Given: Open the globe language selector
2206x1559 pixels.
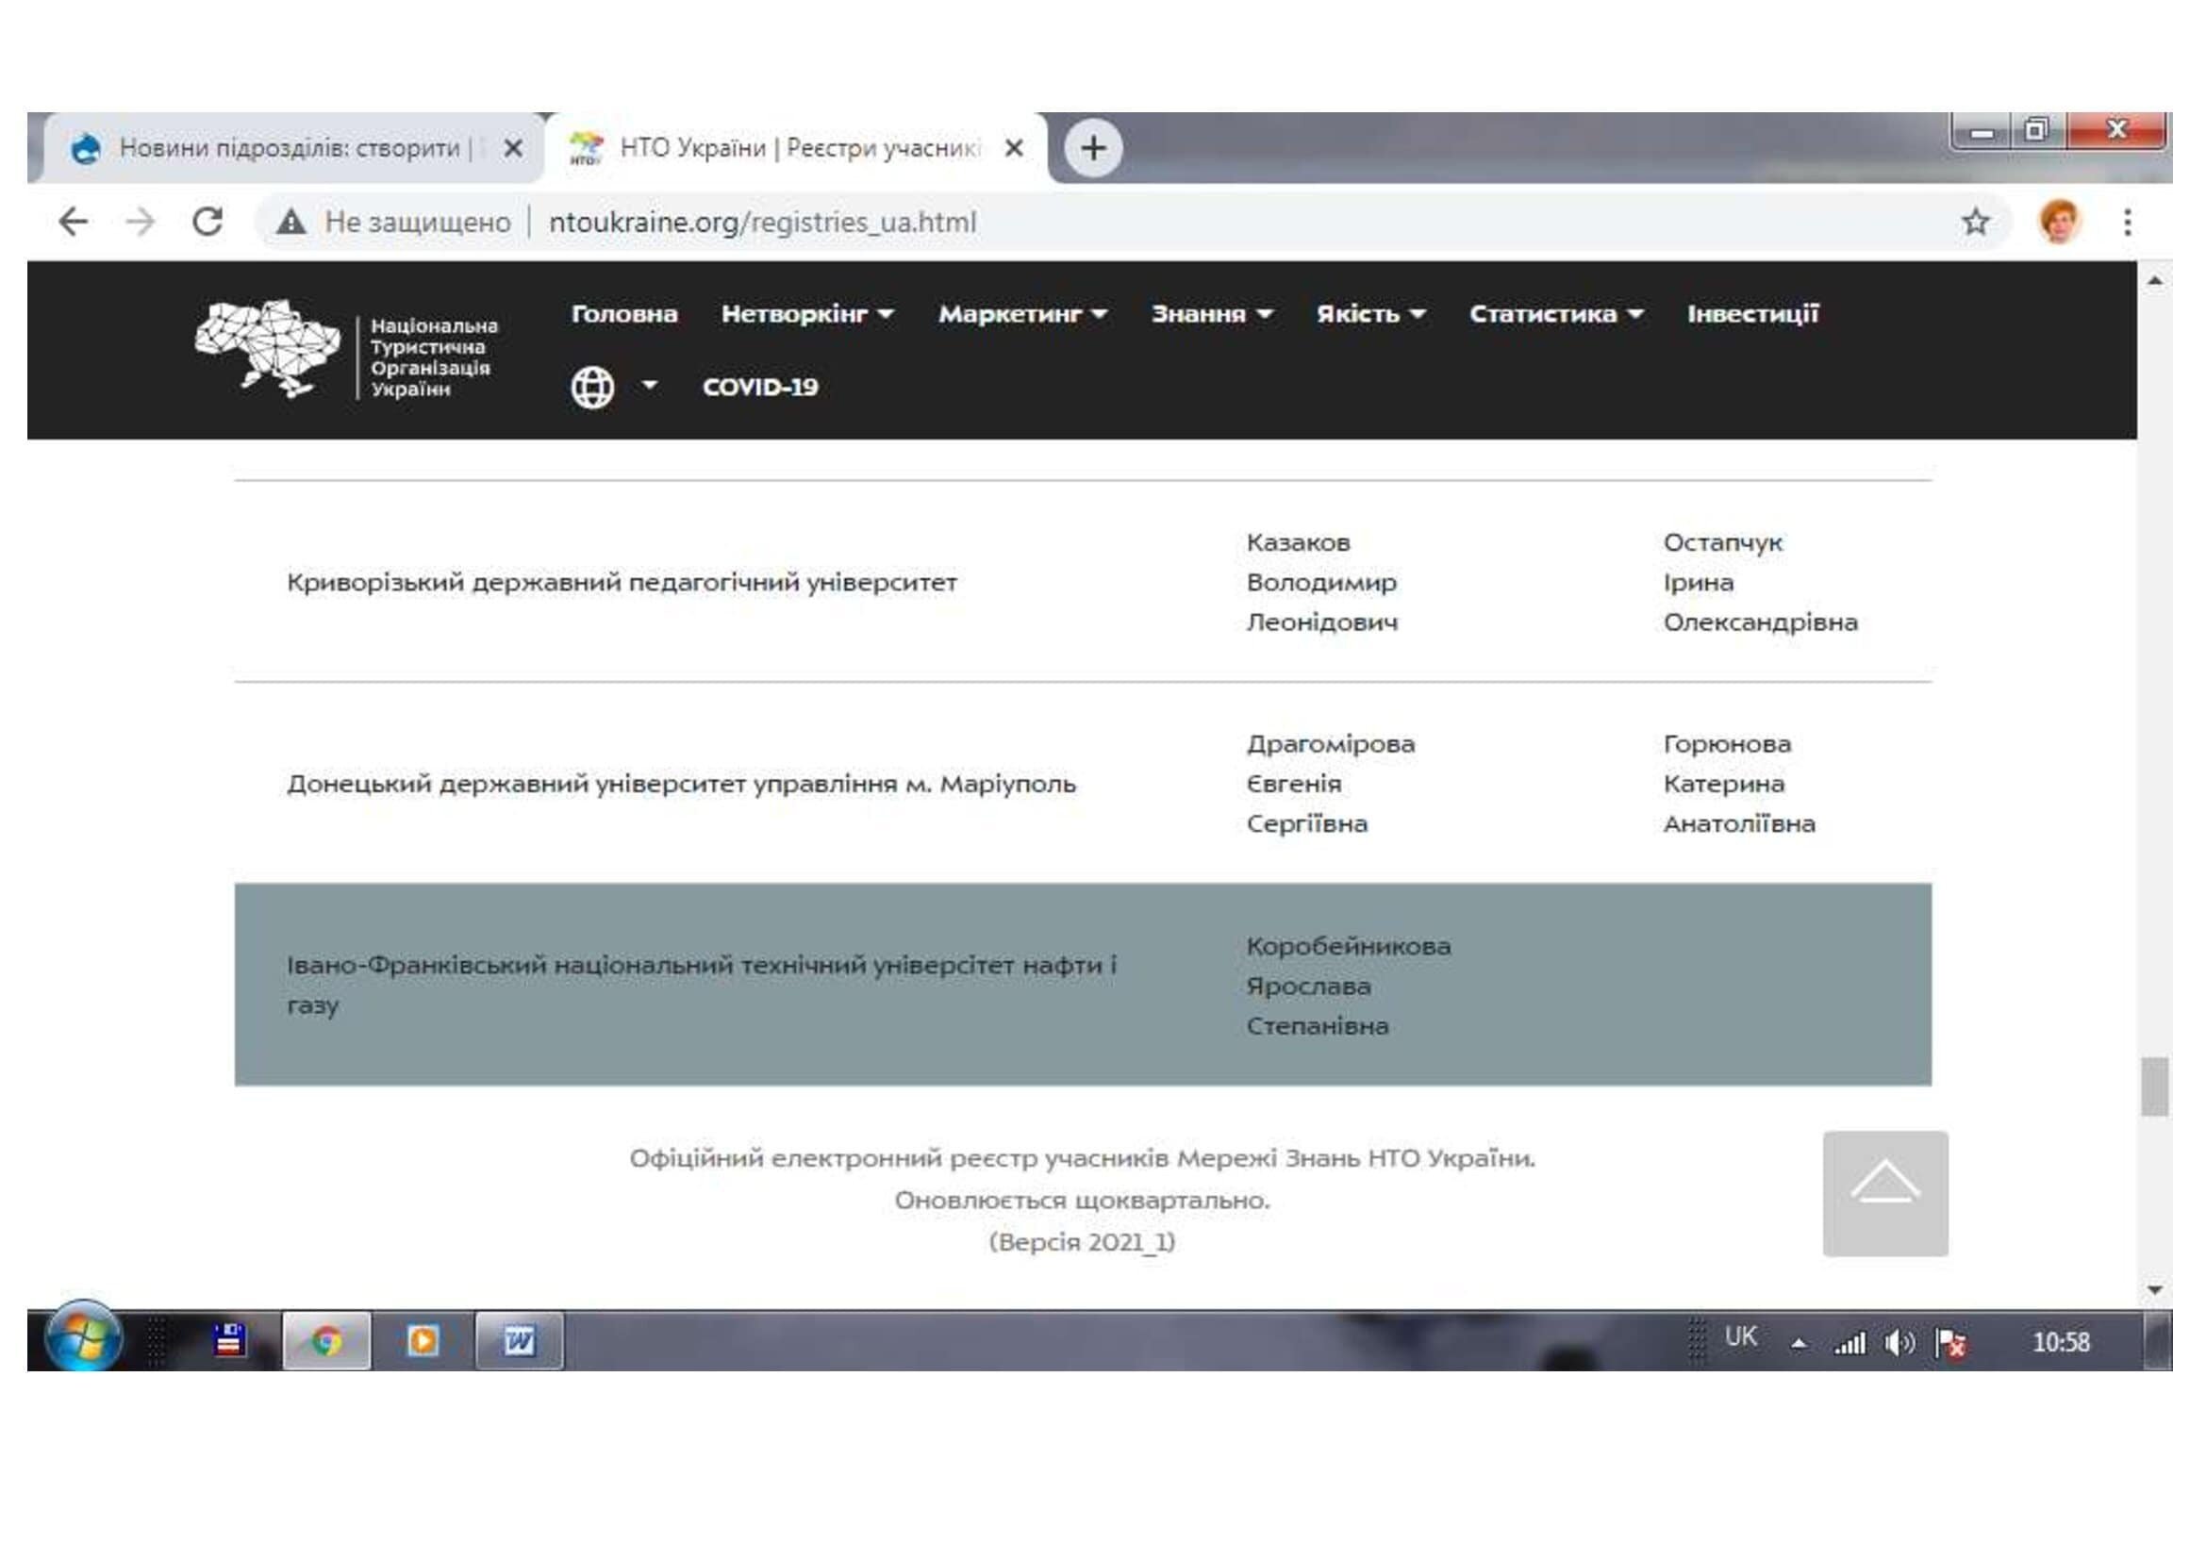Looking at the screenshot, I should point(593,387).
